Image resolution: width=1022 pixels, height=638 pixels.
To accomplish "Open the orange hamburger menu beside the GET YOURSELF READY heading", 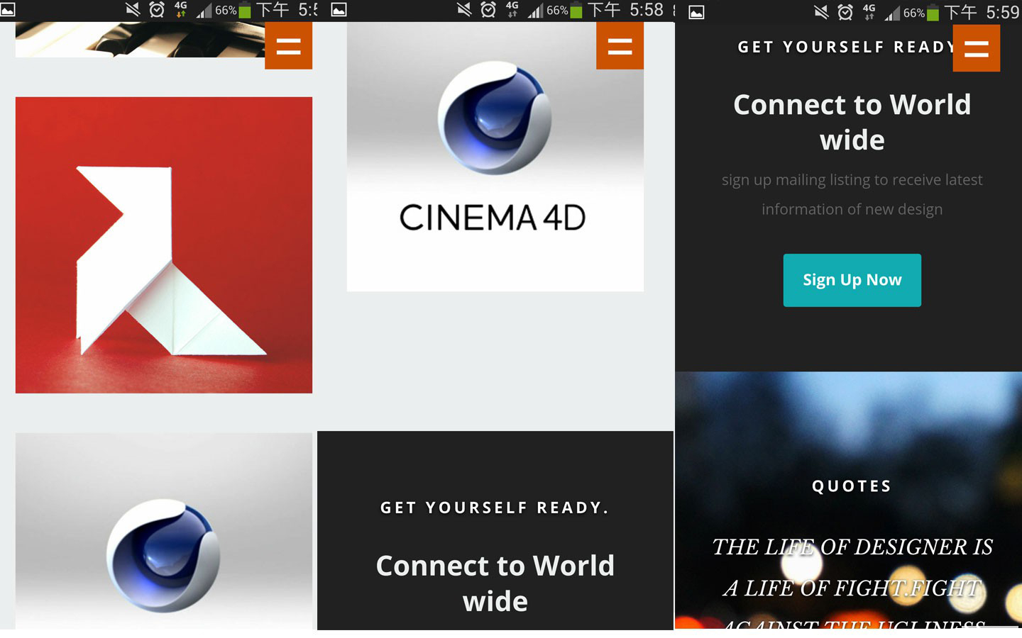I will pyautogui.click(x=976, y=48).
